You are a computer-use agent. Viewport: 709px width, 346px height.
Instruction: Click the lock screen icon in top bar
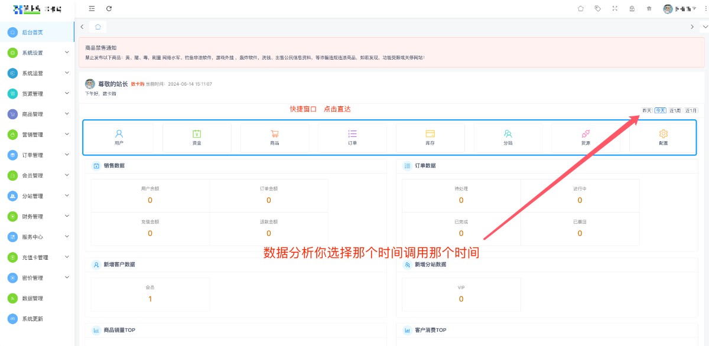click(632, 8)
